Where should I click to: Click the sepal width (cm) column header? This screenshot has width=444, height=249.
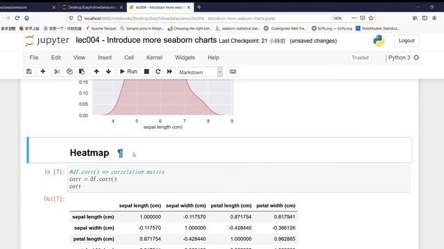186,205
